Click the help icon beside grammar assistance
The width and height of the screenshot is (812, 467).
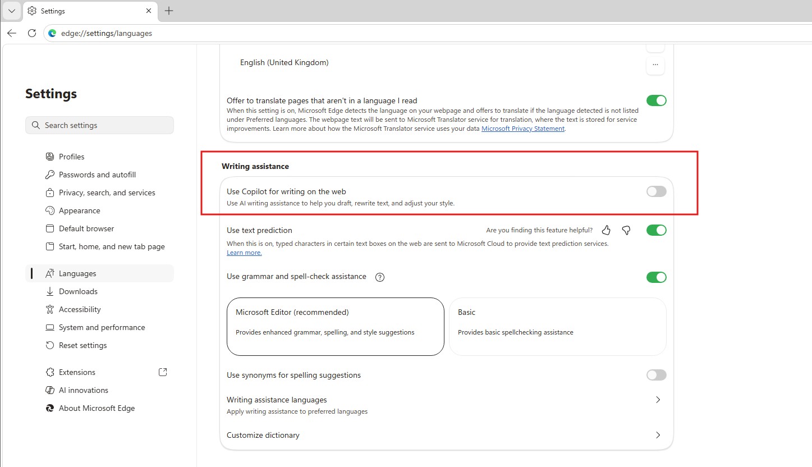pos(379,277)
